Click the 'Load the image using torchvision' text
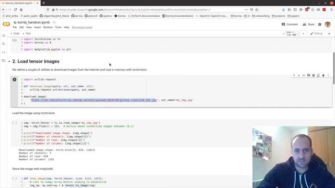335x188 pixels. coord(33,113)
